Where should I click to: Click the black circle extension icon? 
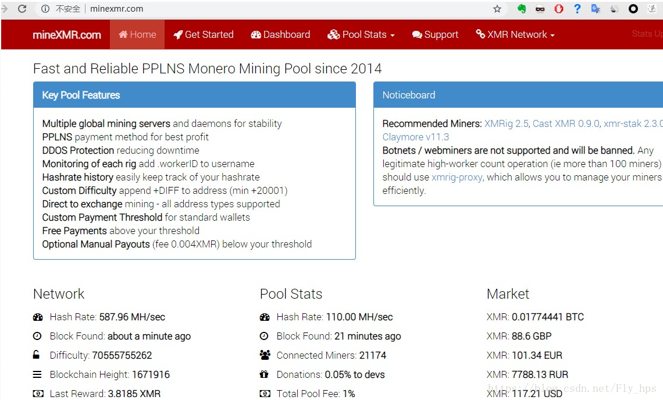point(633,9)
